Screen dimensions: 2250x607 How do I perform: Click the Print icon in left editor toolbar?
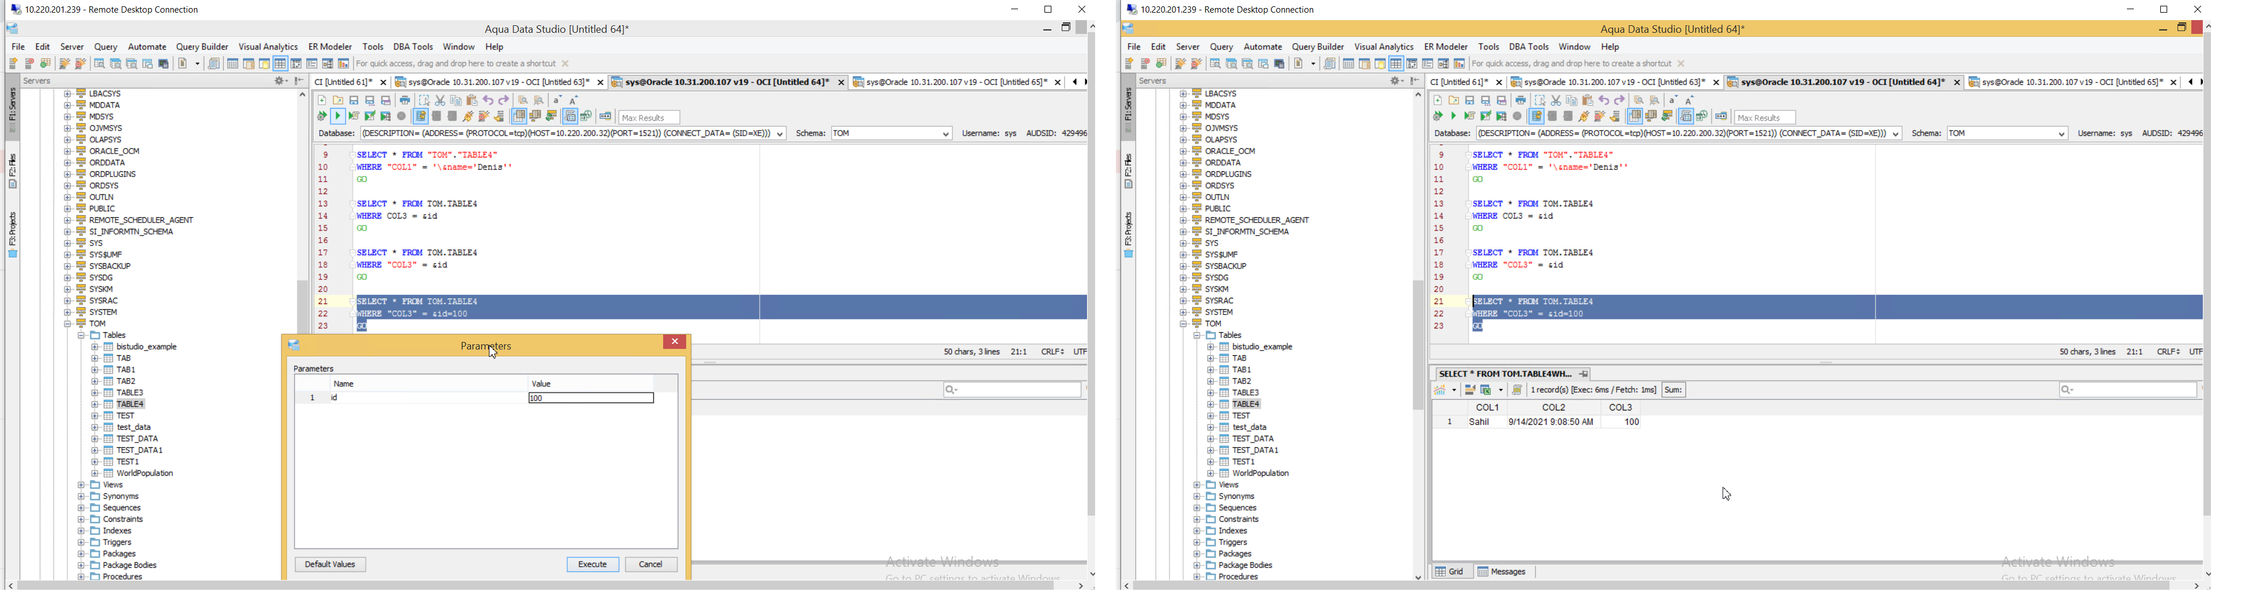pyautogui.click(x=405, y=101)
